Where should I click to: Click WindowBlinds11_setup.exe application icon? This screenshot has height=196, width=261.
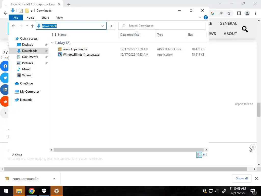(60, 55)
